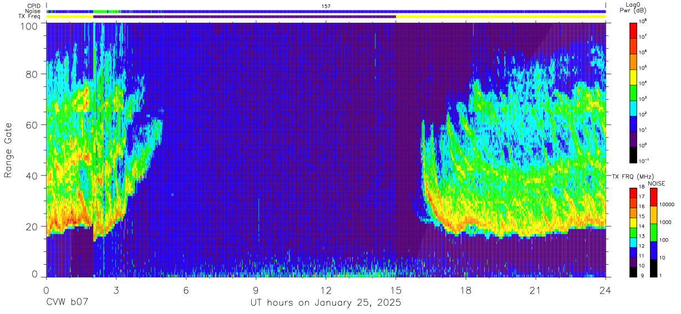This screenshot has height=314, width=681.
Task: Click the TX FRQ (MHz) legend title
Action: coord(632,177)
